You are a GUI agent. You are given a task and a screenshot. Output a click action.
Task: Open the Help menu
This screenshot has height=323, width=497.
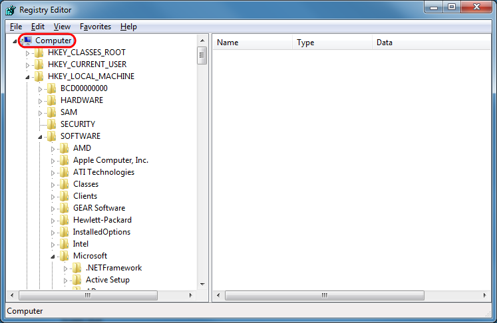[x=128, y=27]
